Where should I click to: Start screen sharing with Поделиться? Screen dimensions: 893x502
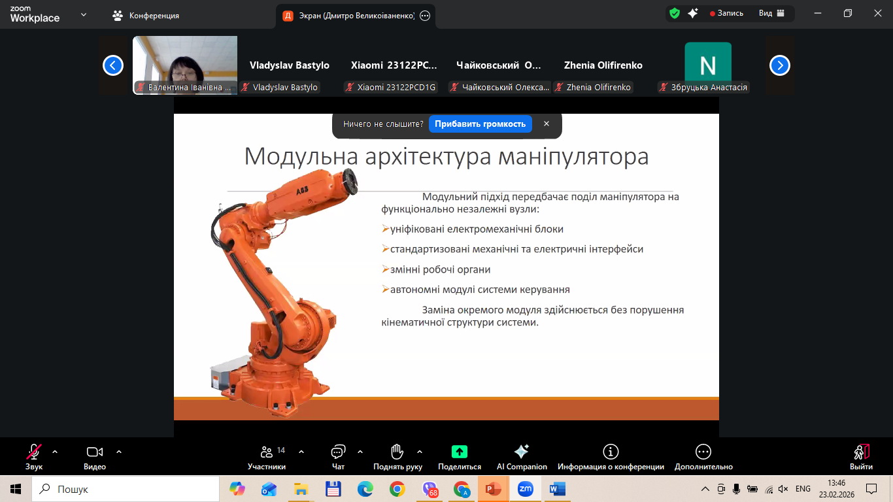pos(460,456)
